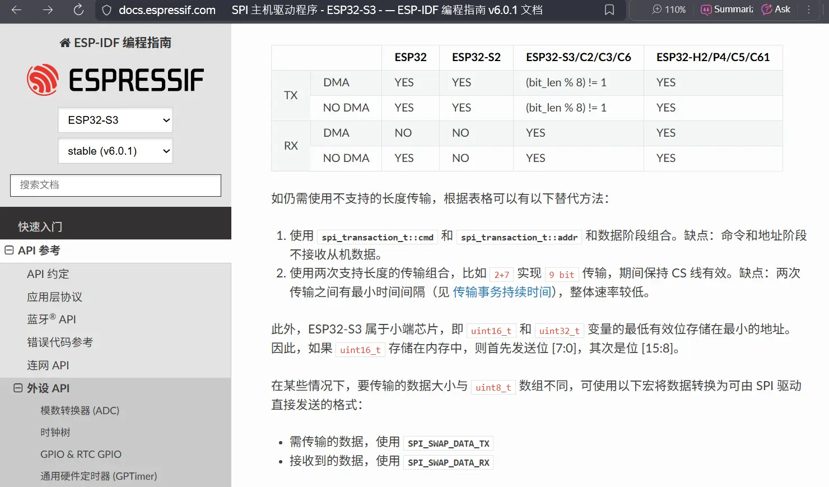Viewport: 829px width, 487px height.
Task: Click the ESP32 column header
Action: [x=411, y=57]
